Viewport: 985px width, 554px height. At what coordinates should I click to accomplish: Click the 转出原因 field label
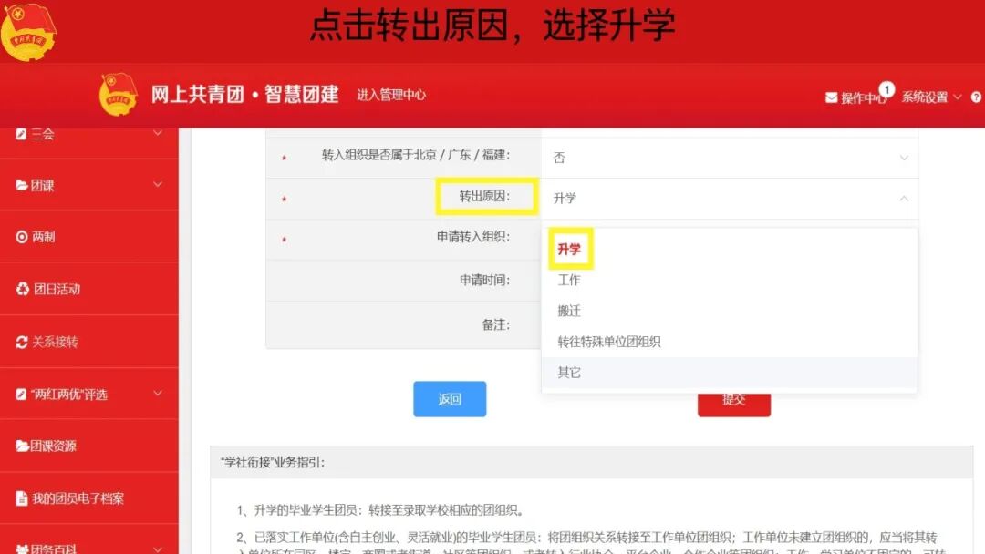point(484,196)
